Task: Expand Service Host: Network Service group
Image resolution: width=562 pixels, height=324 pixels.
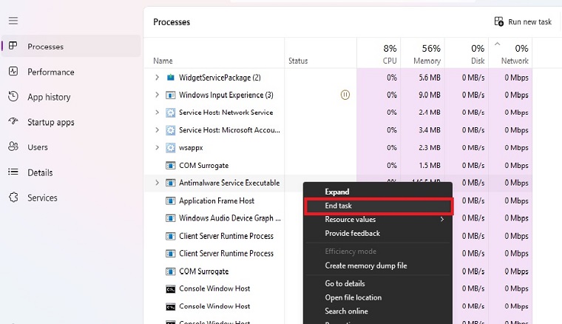Action: click(x=157, y=112)
